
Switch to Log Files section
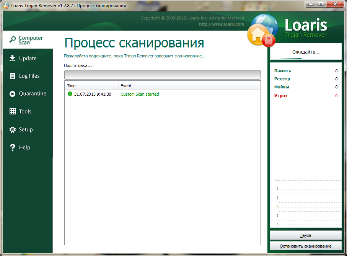[28, 76]
